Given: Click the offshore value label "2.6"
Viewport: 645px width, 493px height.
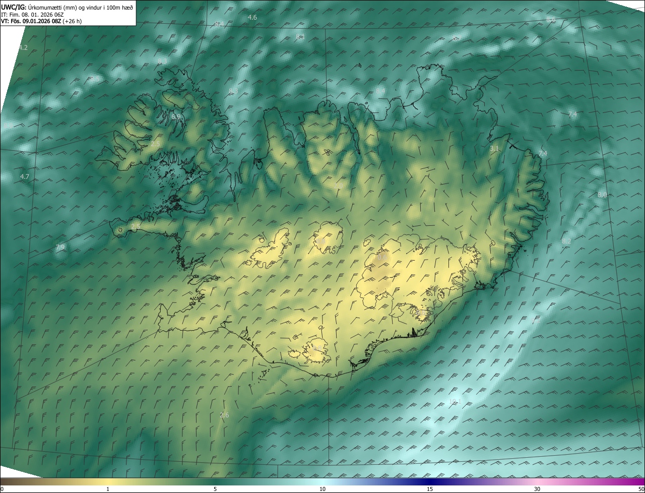Looking at the screenshot, I should pyautogui.click(x=224, y=415).
